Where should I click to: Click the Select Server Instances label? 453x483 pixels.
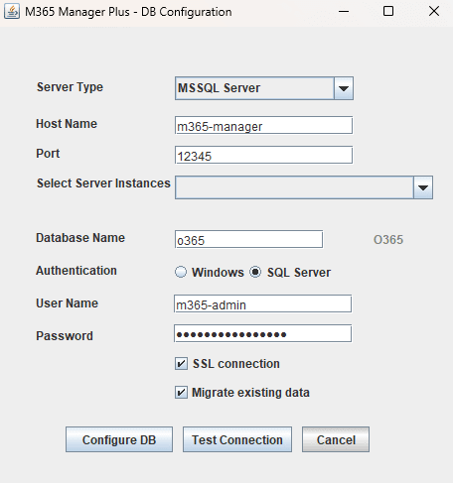(x=103, y=183)
